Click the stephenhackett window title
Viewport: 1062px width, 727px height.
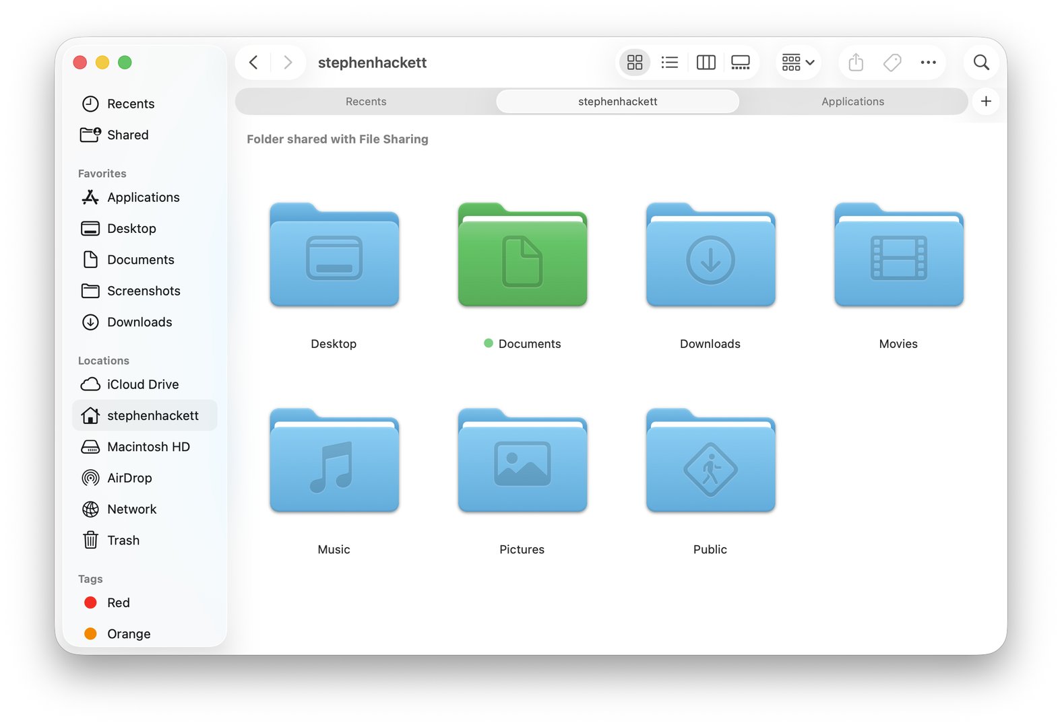pos(372,63)
